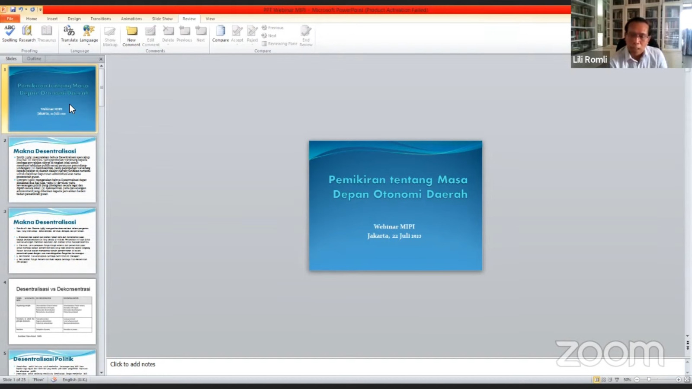This screenshot has width=692, height=389.
Task: Run the Spelling check
Action: tap(10, 34)
